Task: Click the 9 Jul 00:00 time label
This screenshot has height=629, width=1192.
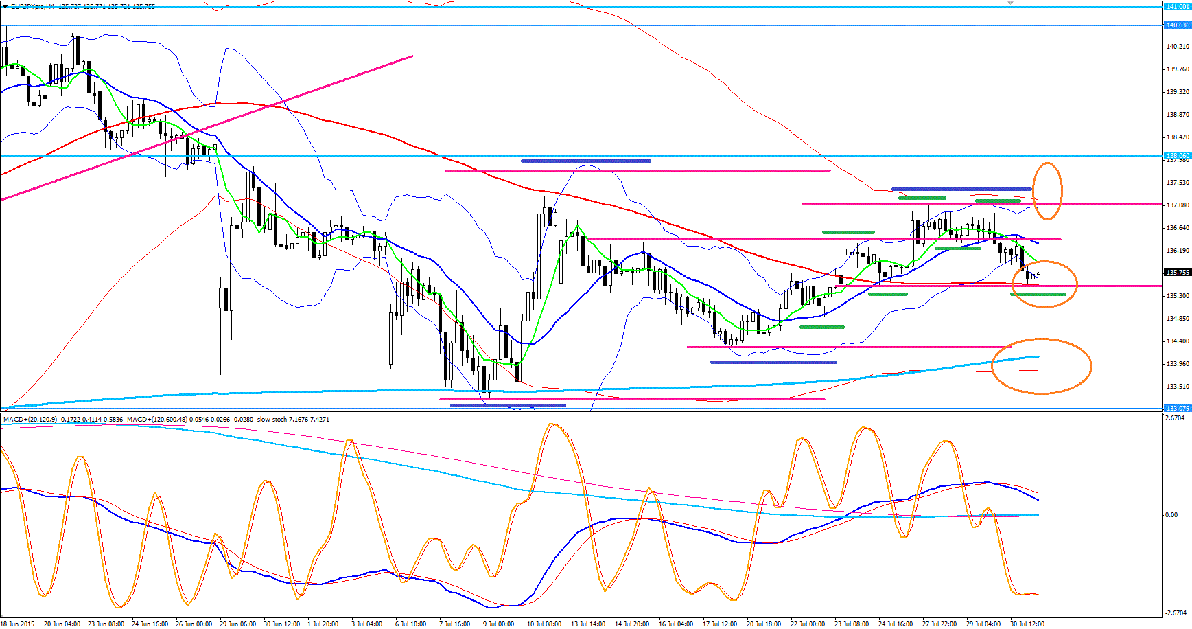Action: (x=498, y=624)
